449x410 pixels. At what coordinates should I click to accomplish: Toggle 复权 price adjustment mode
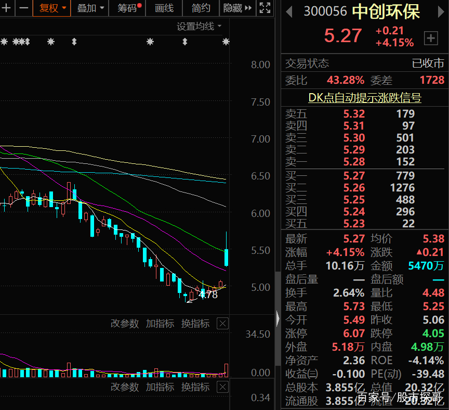point(47,8)
